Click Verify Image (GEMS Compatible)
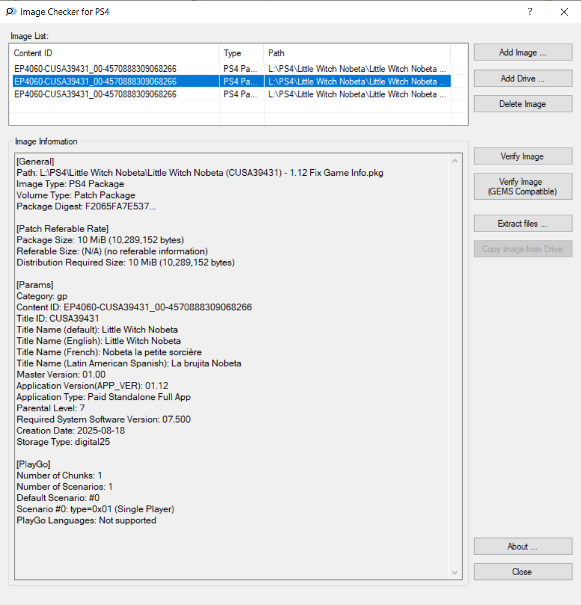This screenshot has width=581, height=605. click(x=523, y=187)
